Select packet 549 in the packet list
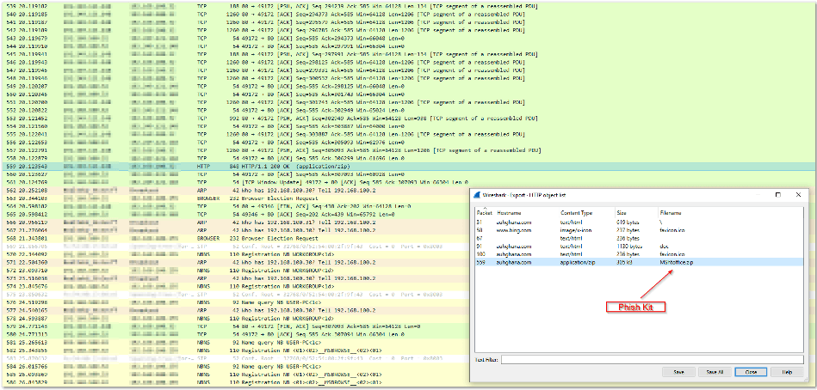Image resolution: width=817 pixels, height=390 pixels. coord(408,86)
